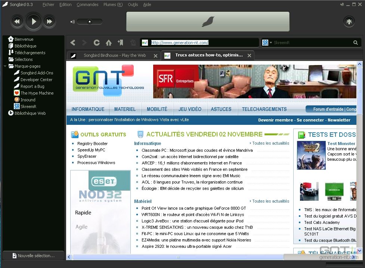
Task: Click the site favicon in address bar
Action: click(x=145, y=43)
